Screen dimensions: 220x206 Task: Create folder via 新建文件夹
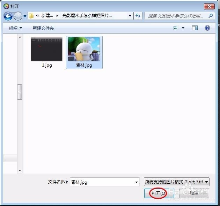click(43, 28)
